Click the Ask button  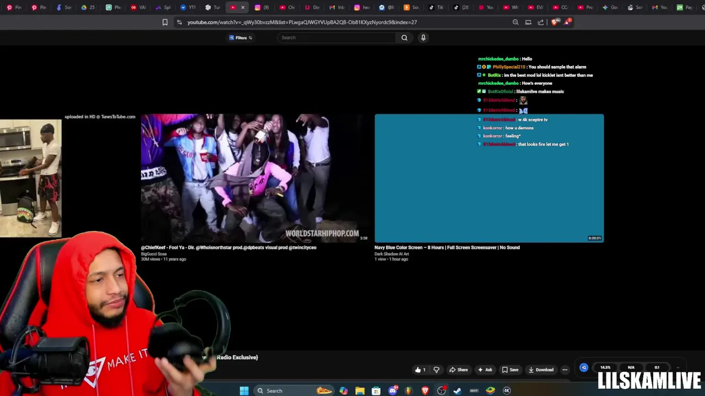(485, 370)
